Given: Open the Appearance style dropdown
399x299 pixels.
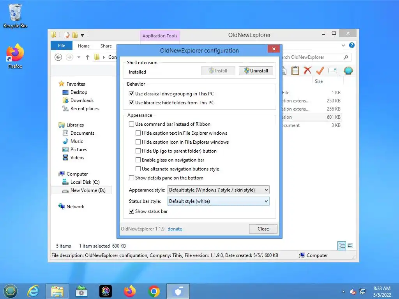Looking at the screenshot, I should [x=218, y=190].
